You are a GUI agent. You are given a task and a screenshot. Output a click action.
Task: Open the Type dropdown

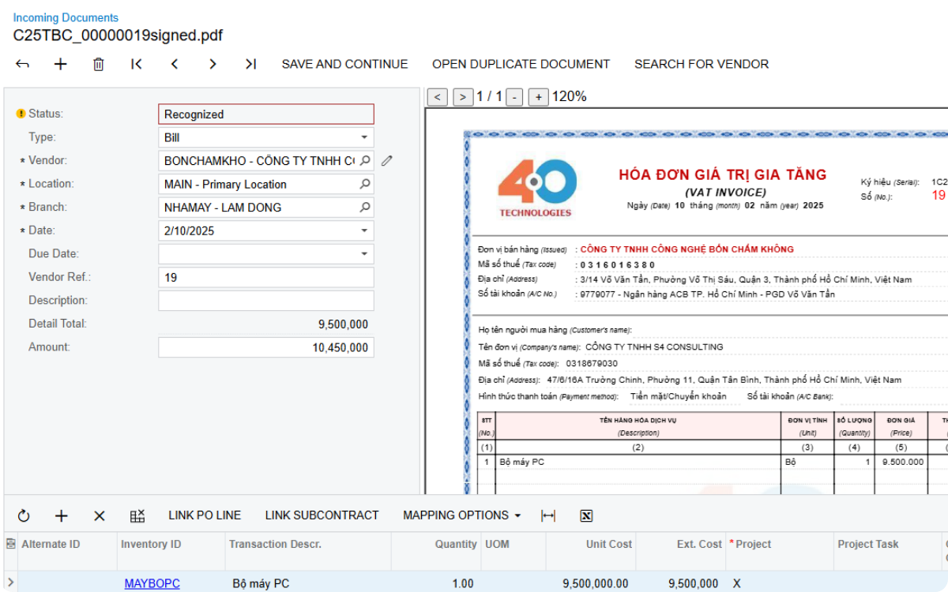(364, 137)
